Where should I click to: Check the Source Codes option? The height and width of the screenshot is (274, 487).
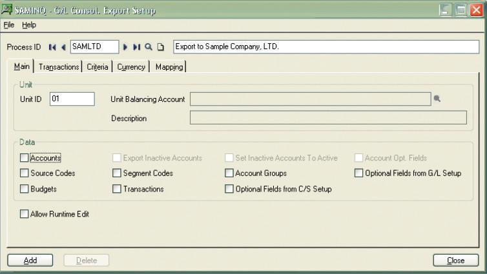25,173
